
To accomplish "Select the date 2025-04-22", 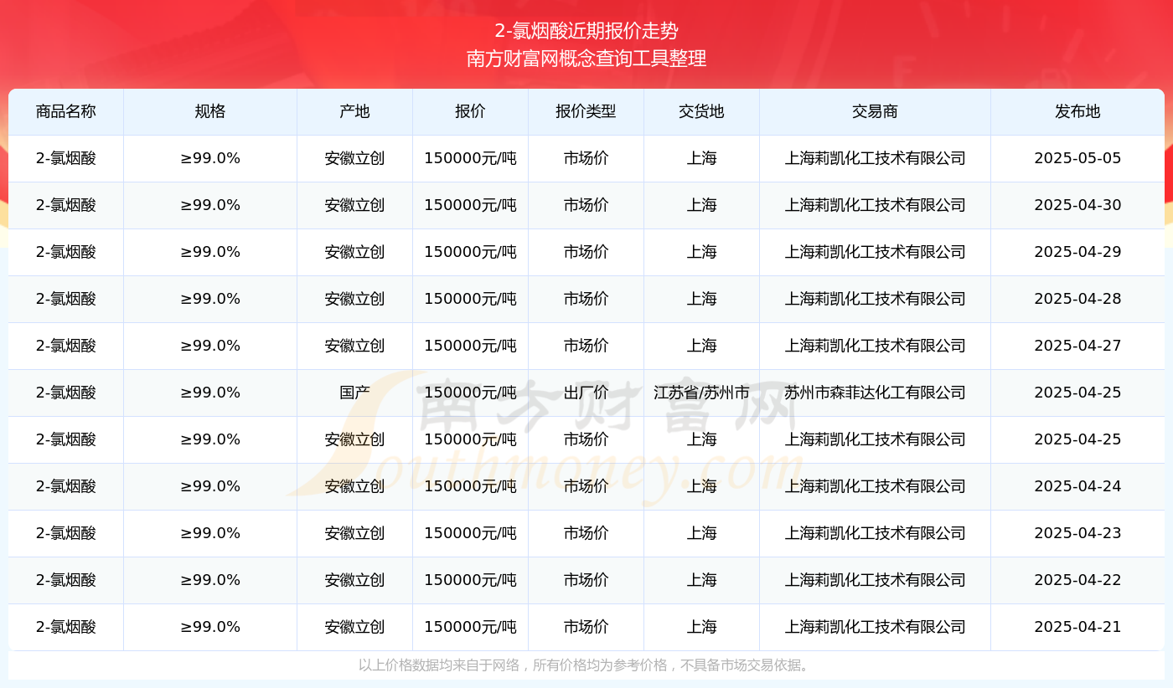I will click(x=1077, y=580).
